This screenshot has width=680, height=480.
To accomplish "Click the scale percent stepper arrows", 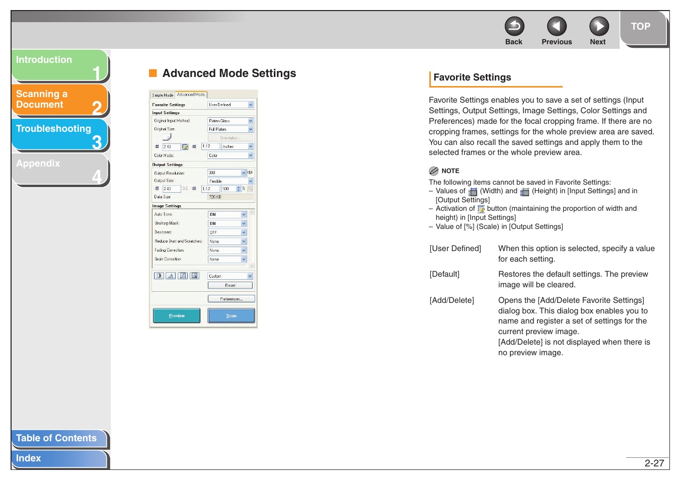I will tap(239, 189).
